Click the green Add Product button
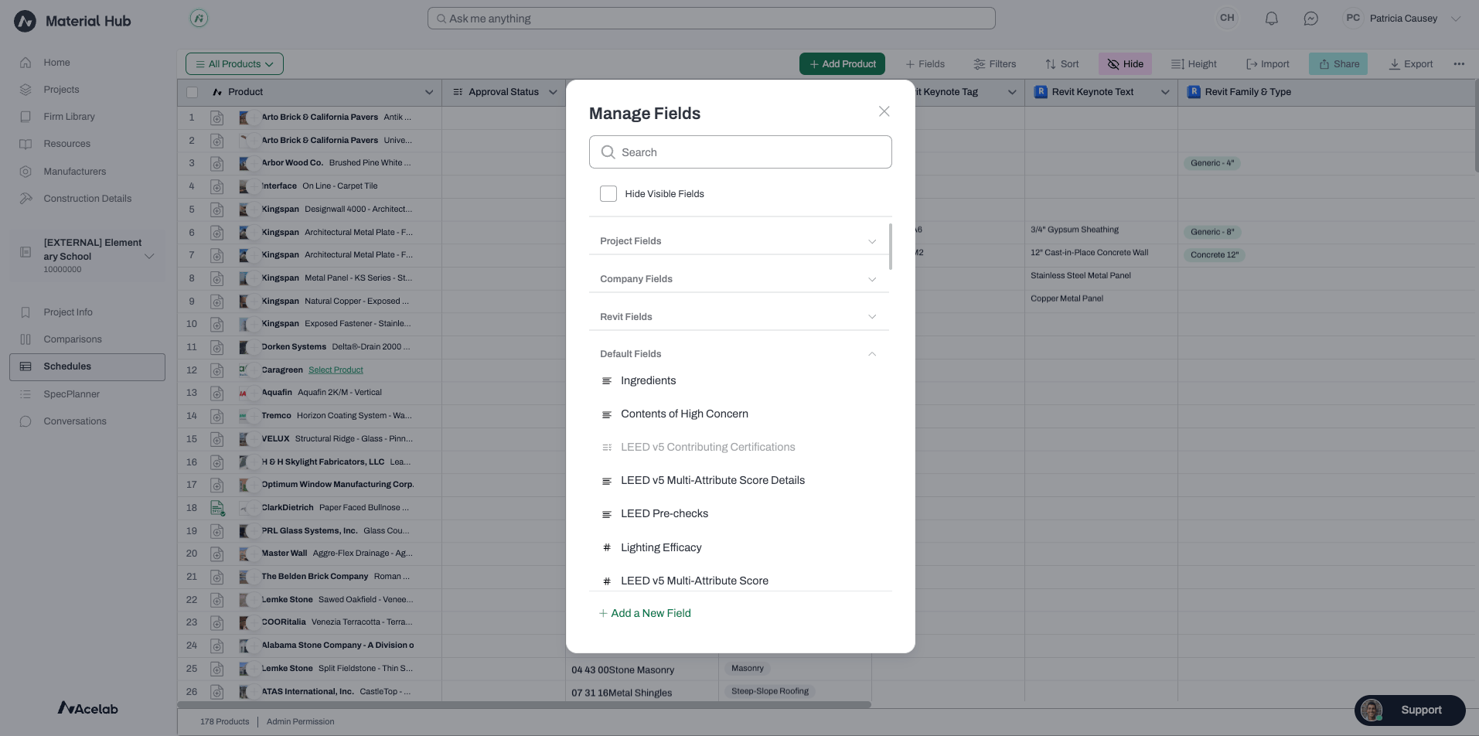Image resolution: width=1479 pixels, height=736 pixels. coord(842,64)
